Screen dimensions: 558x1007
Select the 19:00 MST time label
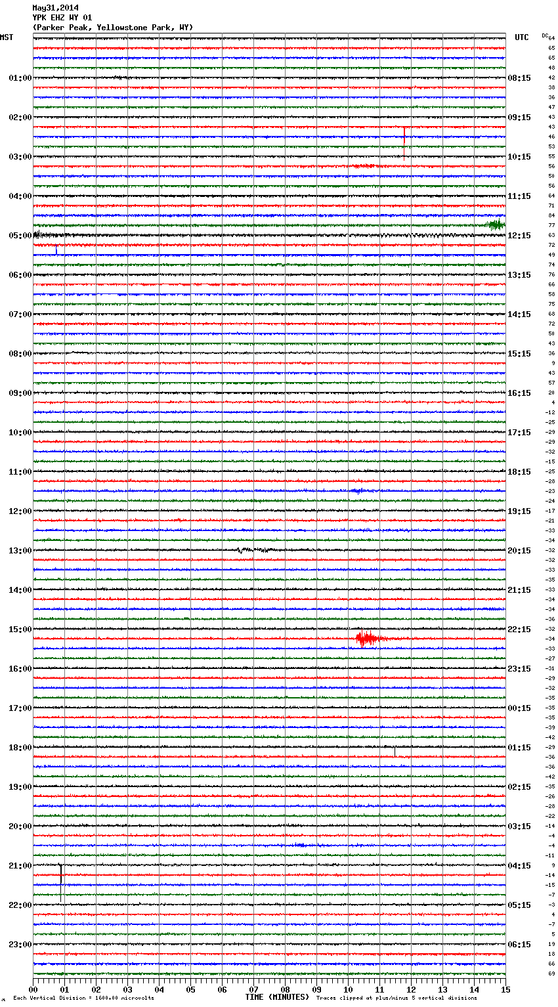tap(20, 787)
